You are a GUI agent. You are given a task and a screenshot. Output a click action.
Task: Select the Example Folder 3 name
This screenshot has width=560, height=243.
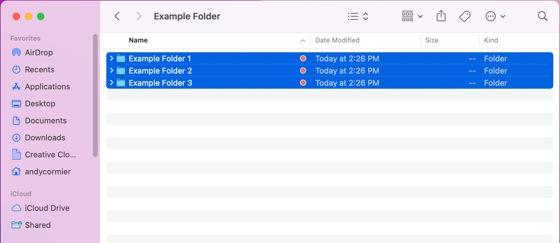point(160,83)
